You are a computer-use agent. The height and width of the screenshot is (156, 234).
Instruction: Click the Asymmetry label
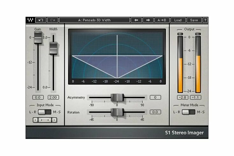point(76,97)
